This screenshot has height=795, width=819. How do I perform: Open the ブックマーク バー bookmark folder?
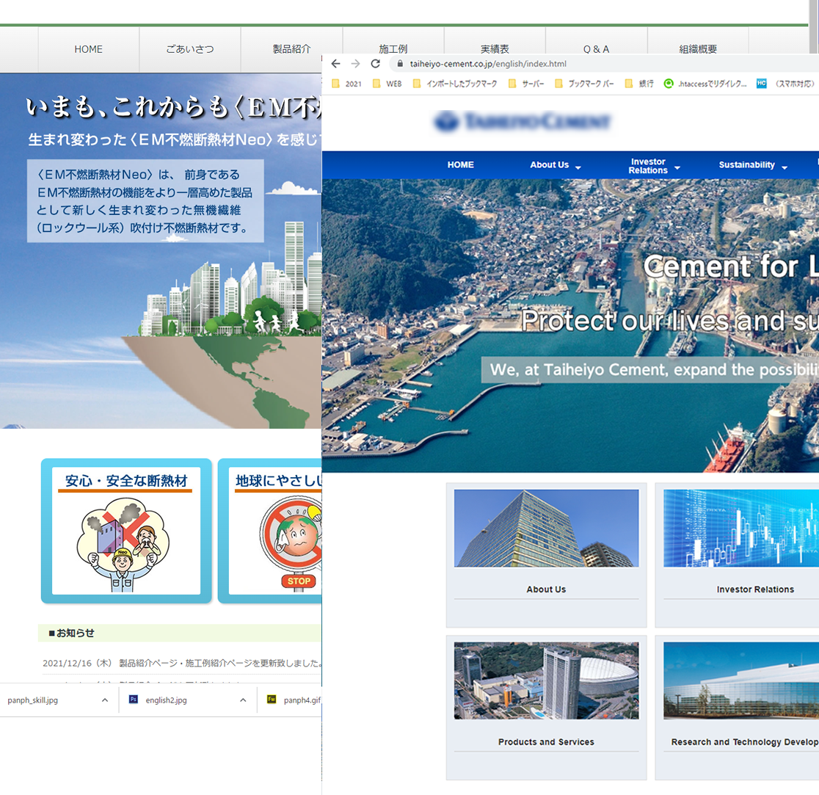click(x=584, y=84)
